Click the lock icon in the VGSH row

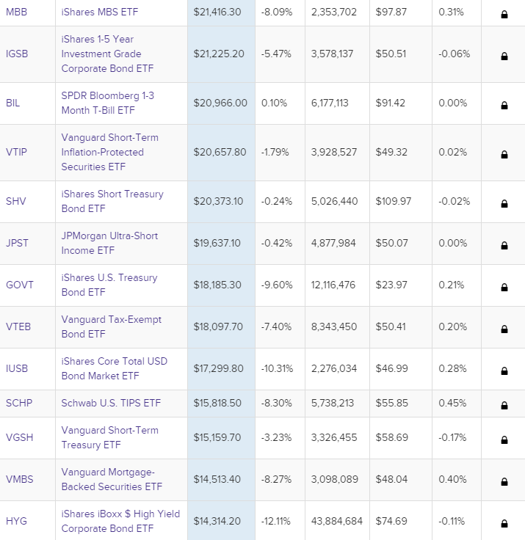(504, 440)
